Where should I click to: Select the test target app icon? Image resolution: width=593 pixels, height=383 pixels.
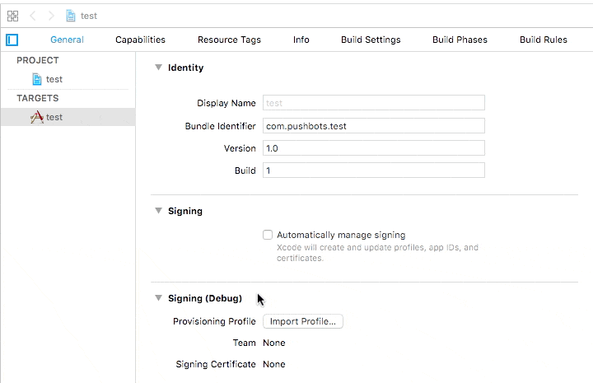[x=37, y=117]
